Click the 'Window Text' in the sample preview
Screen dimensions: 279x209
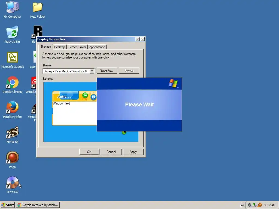pyautogui.click(x=61, y=103)
